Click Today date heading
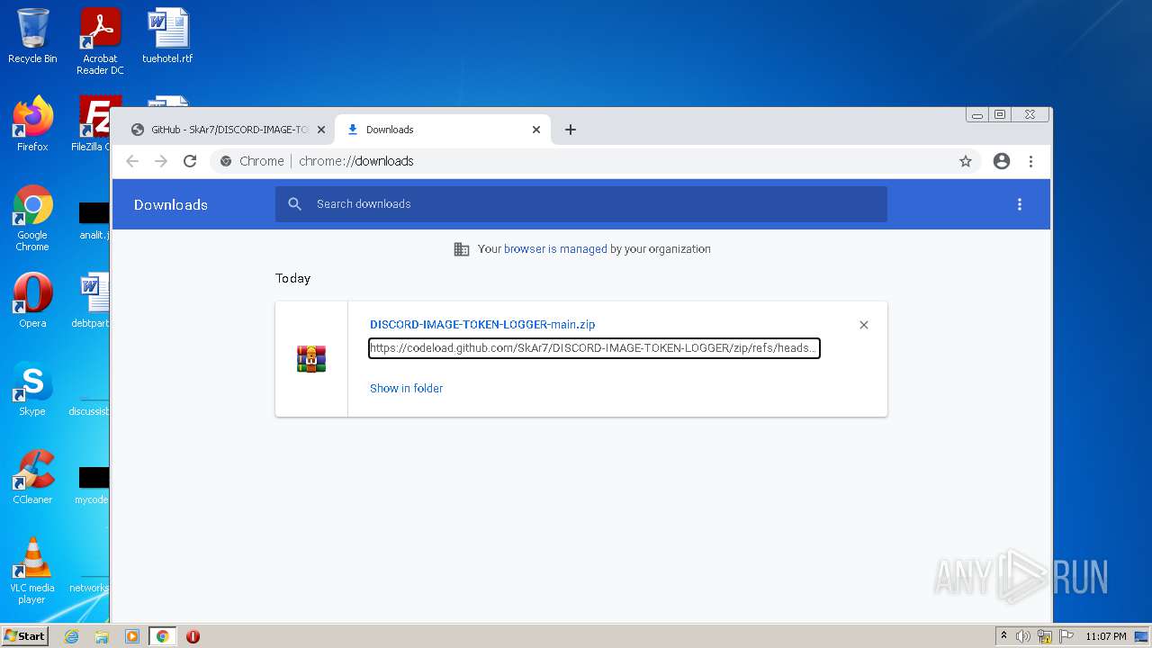This screenshot has height=648, width=1152. [292, 279]
